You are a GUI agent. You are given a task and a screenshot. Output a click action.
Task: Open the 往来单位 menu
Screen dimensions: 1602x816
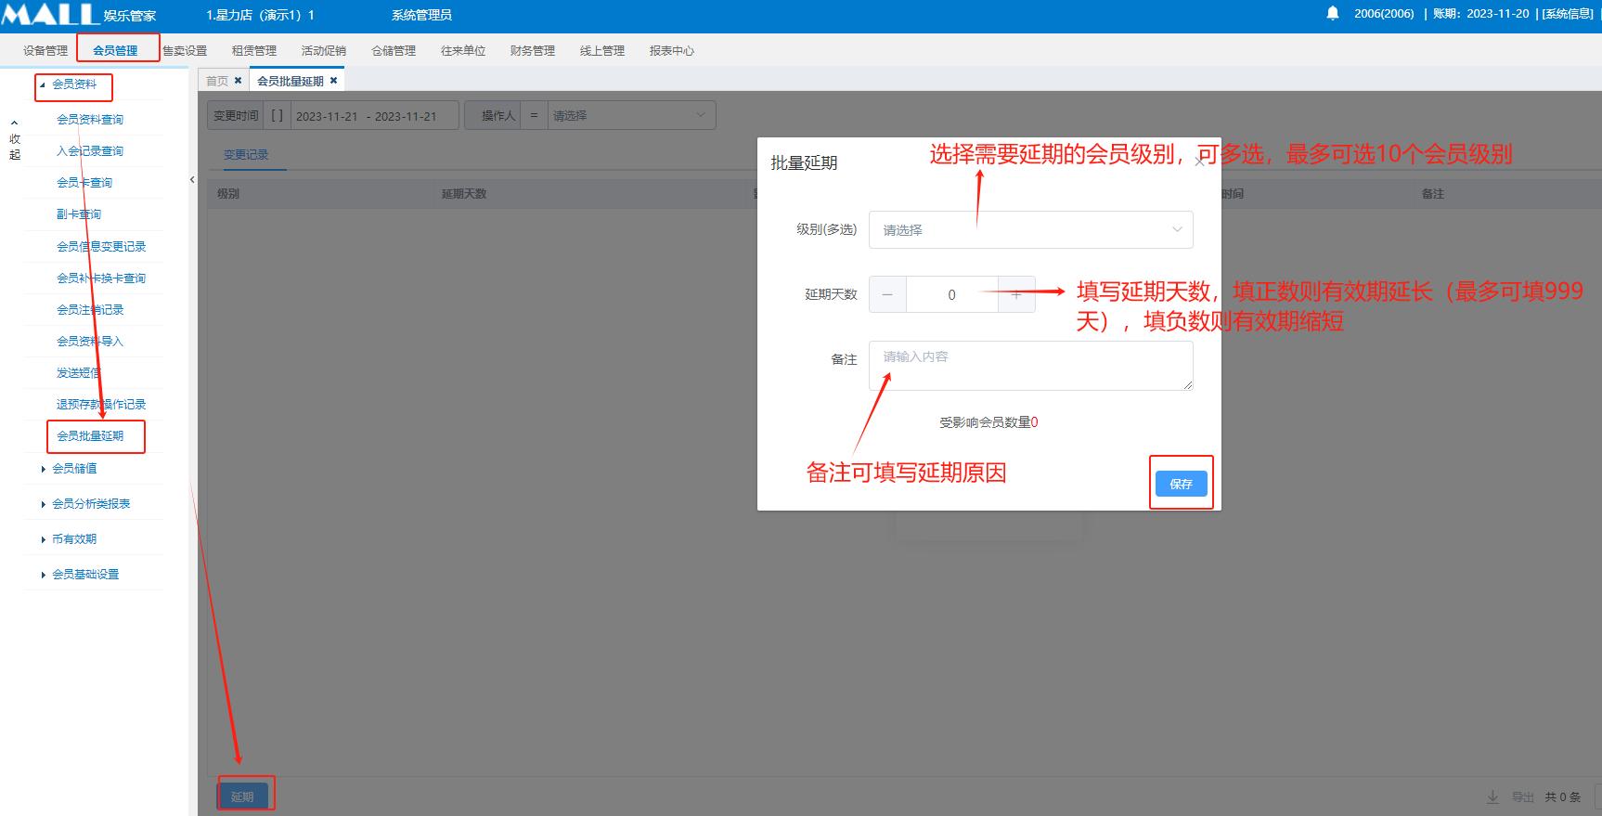463,51
